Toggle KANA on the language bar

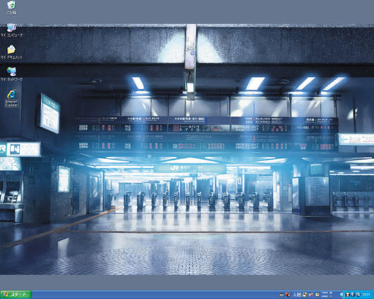pos(325,296)
